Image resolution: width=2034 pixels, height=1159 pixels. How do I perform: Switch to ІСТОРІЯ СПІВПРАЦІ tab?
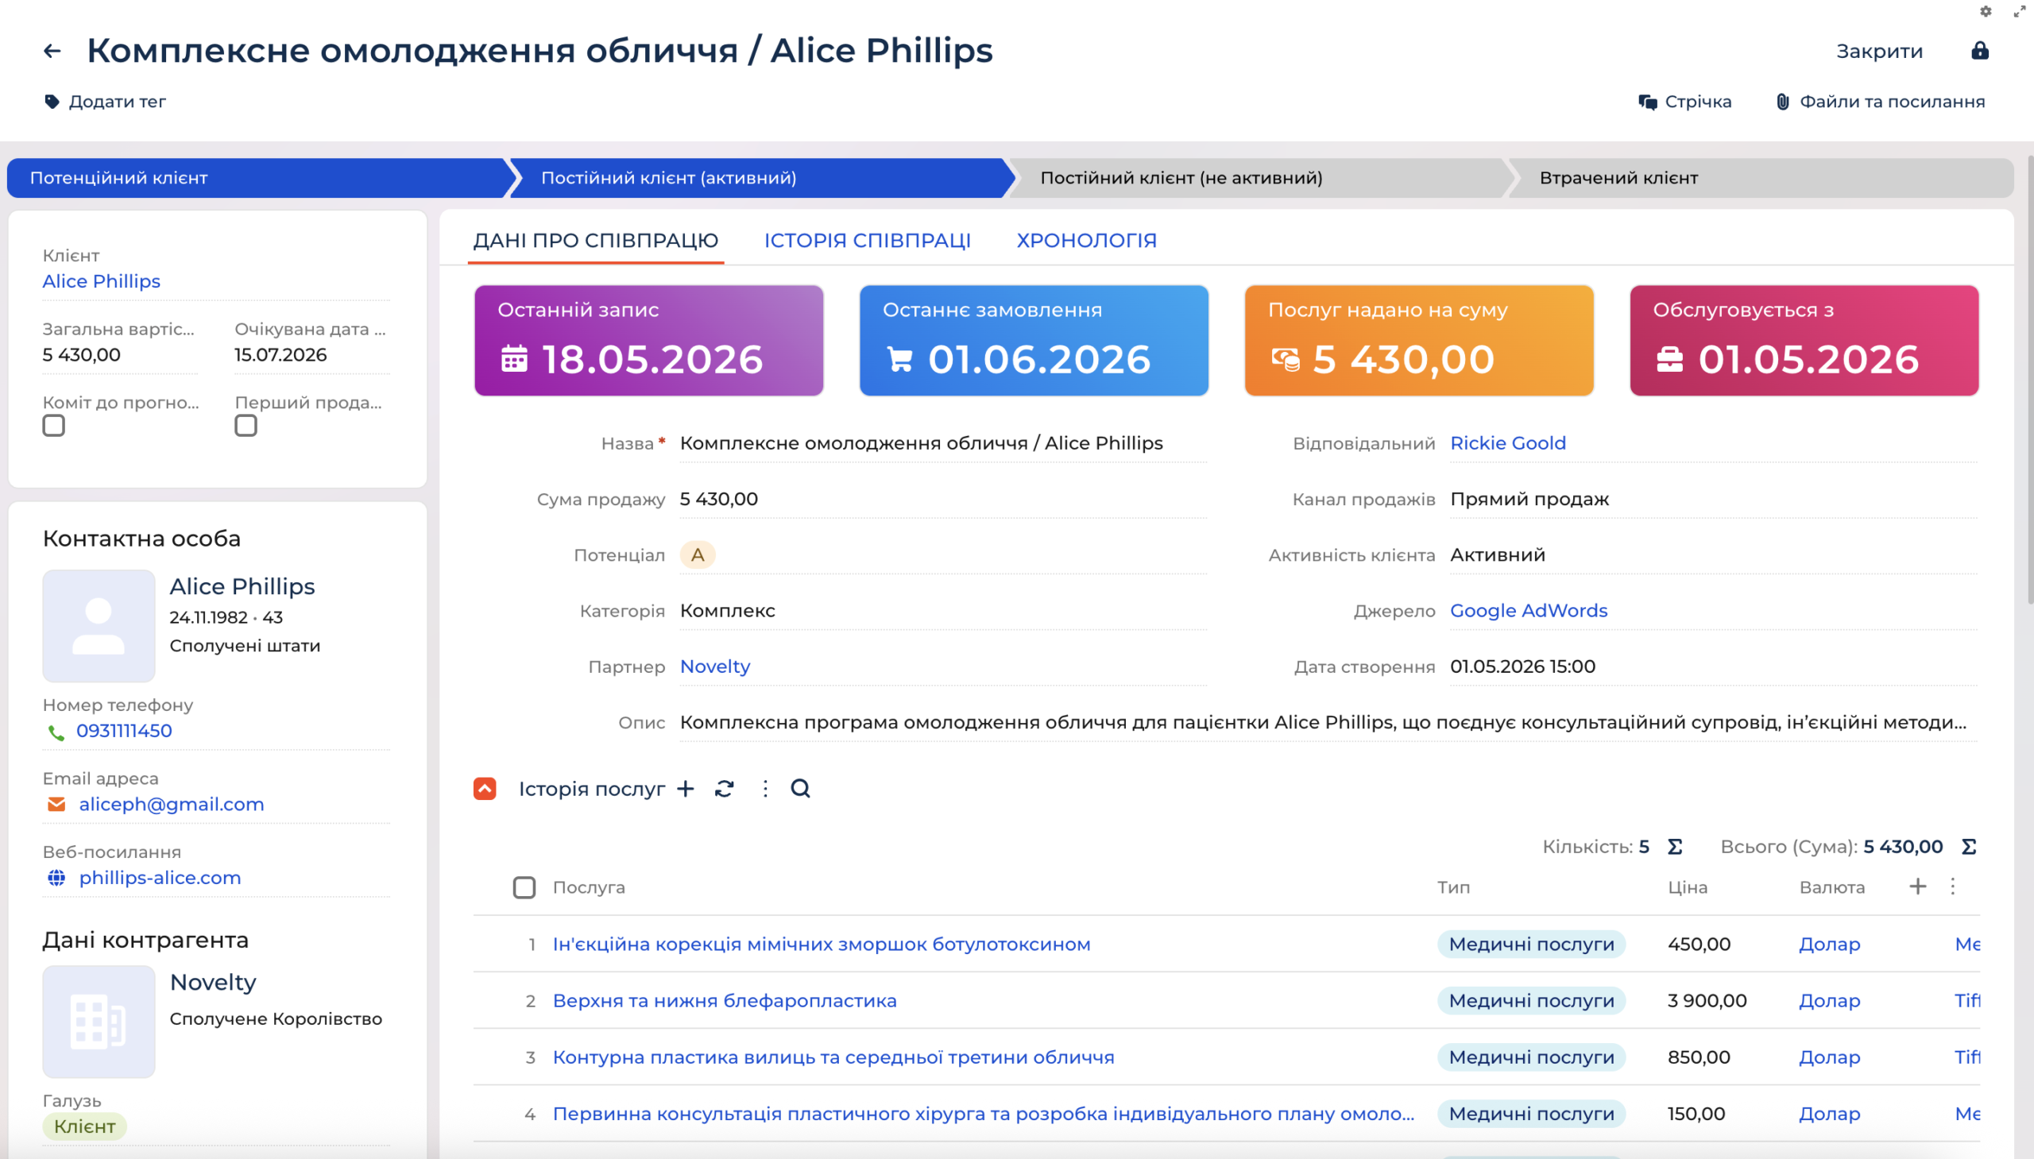pyautogui.click(x=867, y=241)
